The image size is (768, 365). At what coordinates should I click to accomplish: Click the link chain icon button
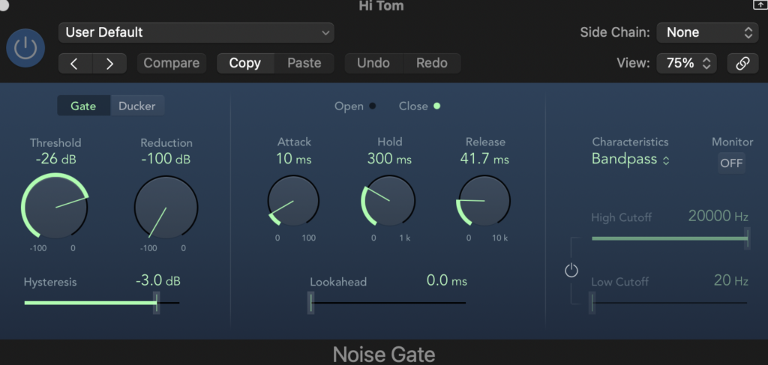pyautogui.click(x=742, y=64)
